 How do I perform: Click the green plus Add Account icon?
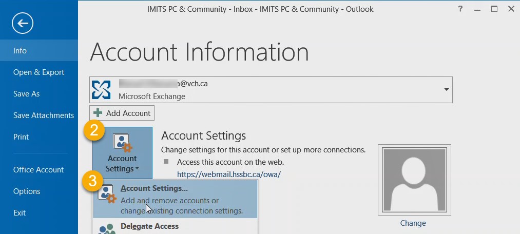pos(98,113)
